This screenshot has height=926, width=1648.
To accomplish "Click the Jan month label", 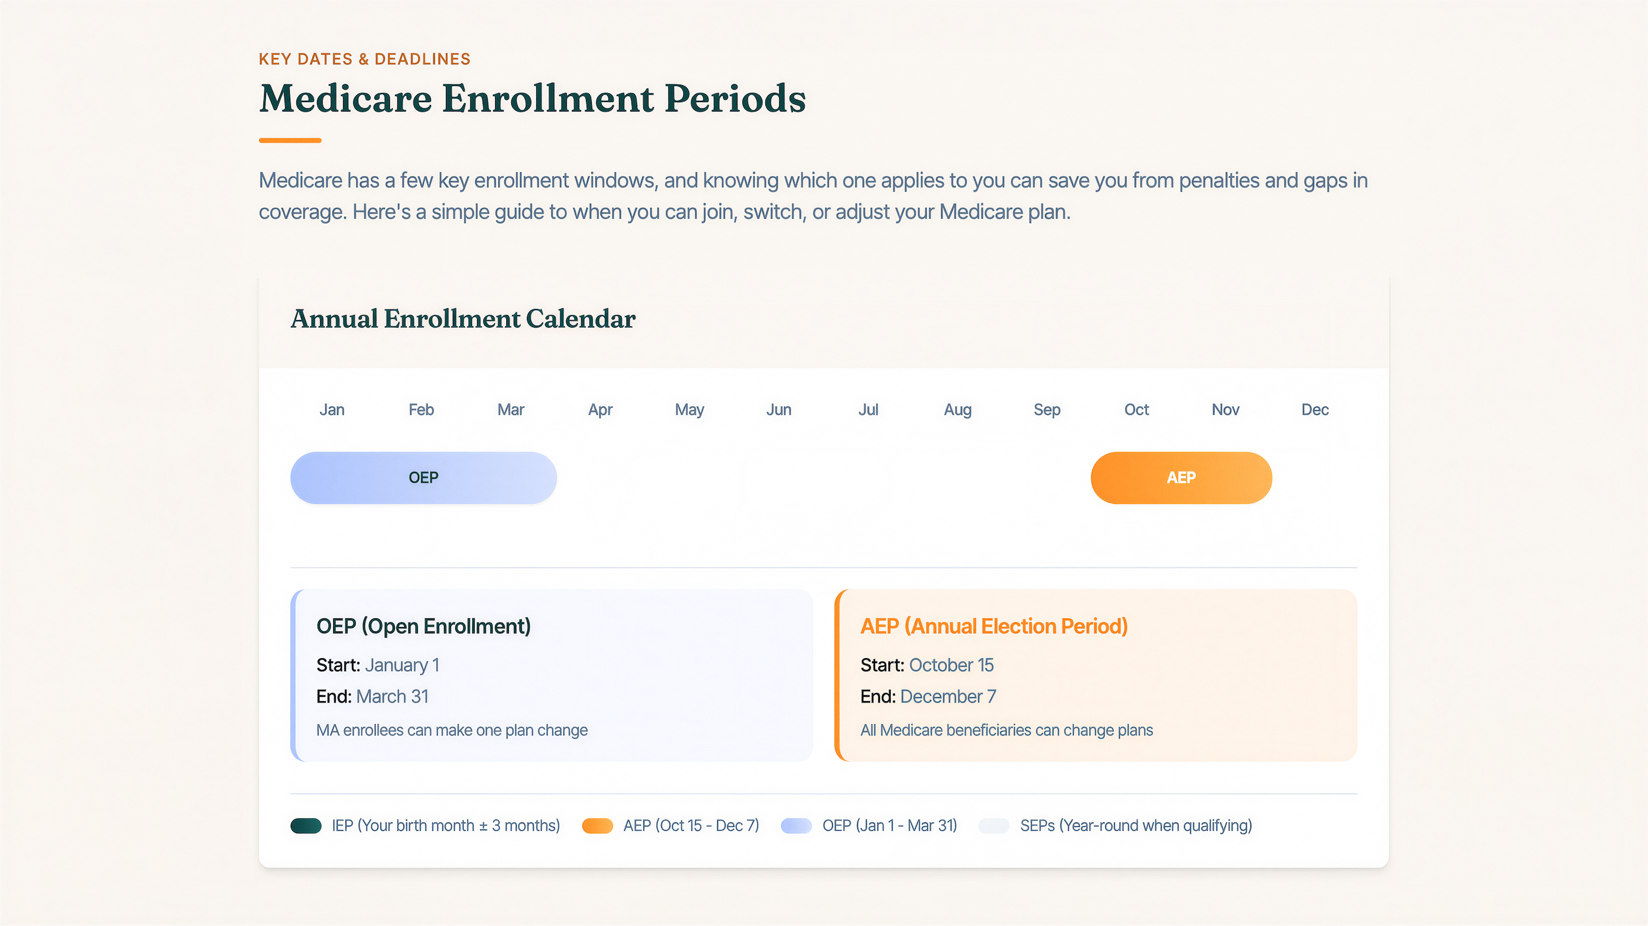I will click(x=331, y=409).
